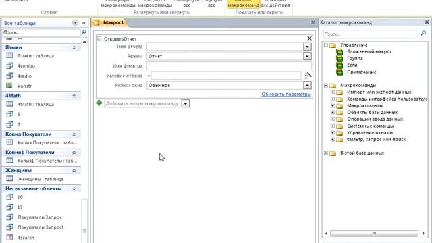Open the Покупатели Запрос query icon
This screenshot has height=243, width=432.
pyautogui.click(x=9, y=217)
